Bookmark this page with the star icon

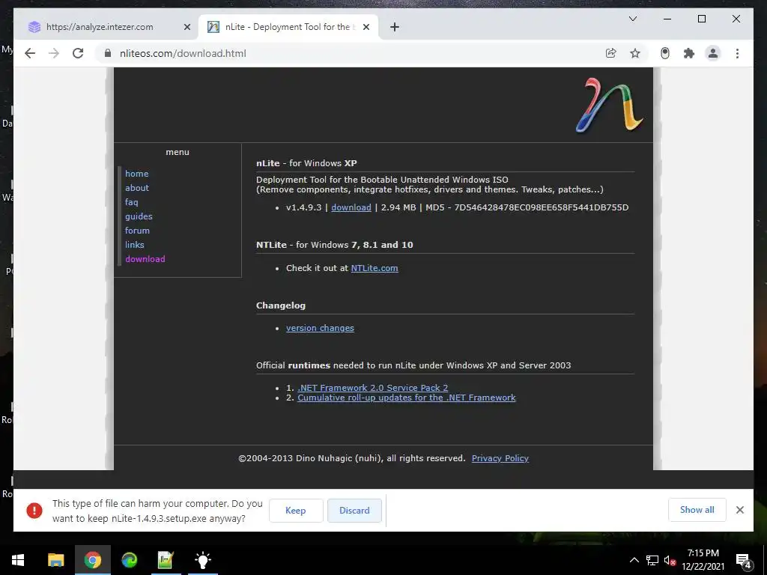[635, 53]
